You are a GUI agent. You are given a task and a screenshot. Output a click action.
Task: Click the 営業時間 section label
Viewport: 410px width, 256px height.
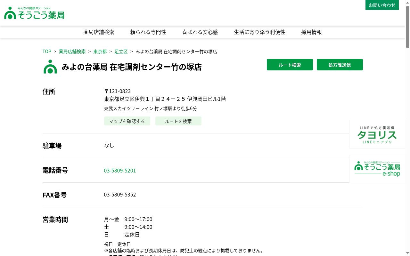pos(55,220)
